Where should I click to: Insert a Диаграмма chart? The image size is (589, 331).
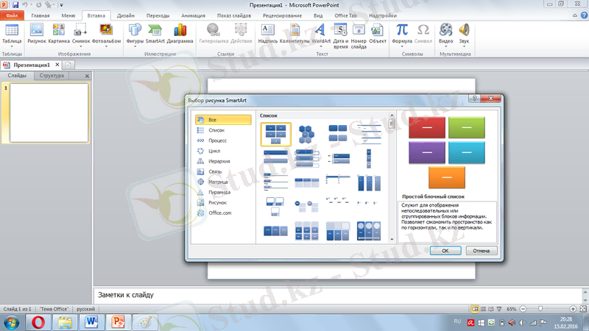click(x=180, y=33)
